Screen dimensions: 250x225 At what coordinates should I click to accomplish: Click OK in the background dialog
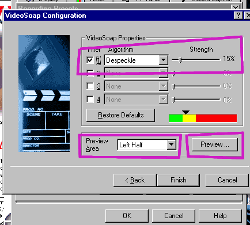(127, 216)
